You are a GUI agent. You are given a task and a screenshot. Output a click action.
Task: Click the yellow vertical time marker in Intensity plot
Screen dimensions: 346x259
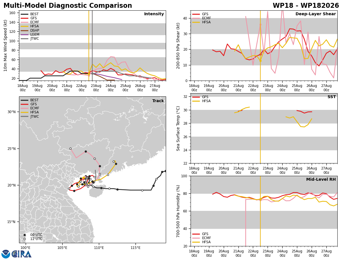[89, 45]
